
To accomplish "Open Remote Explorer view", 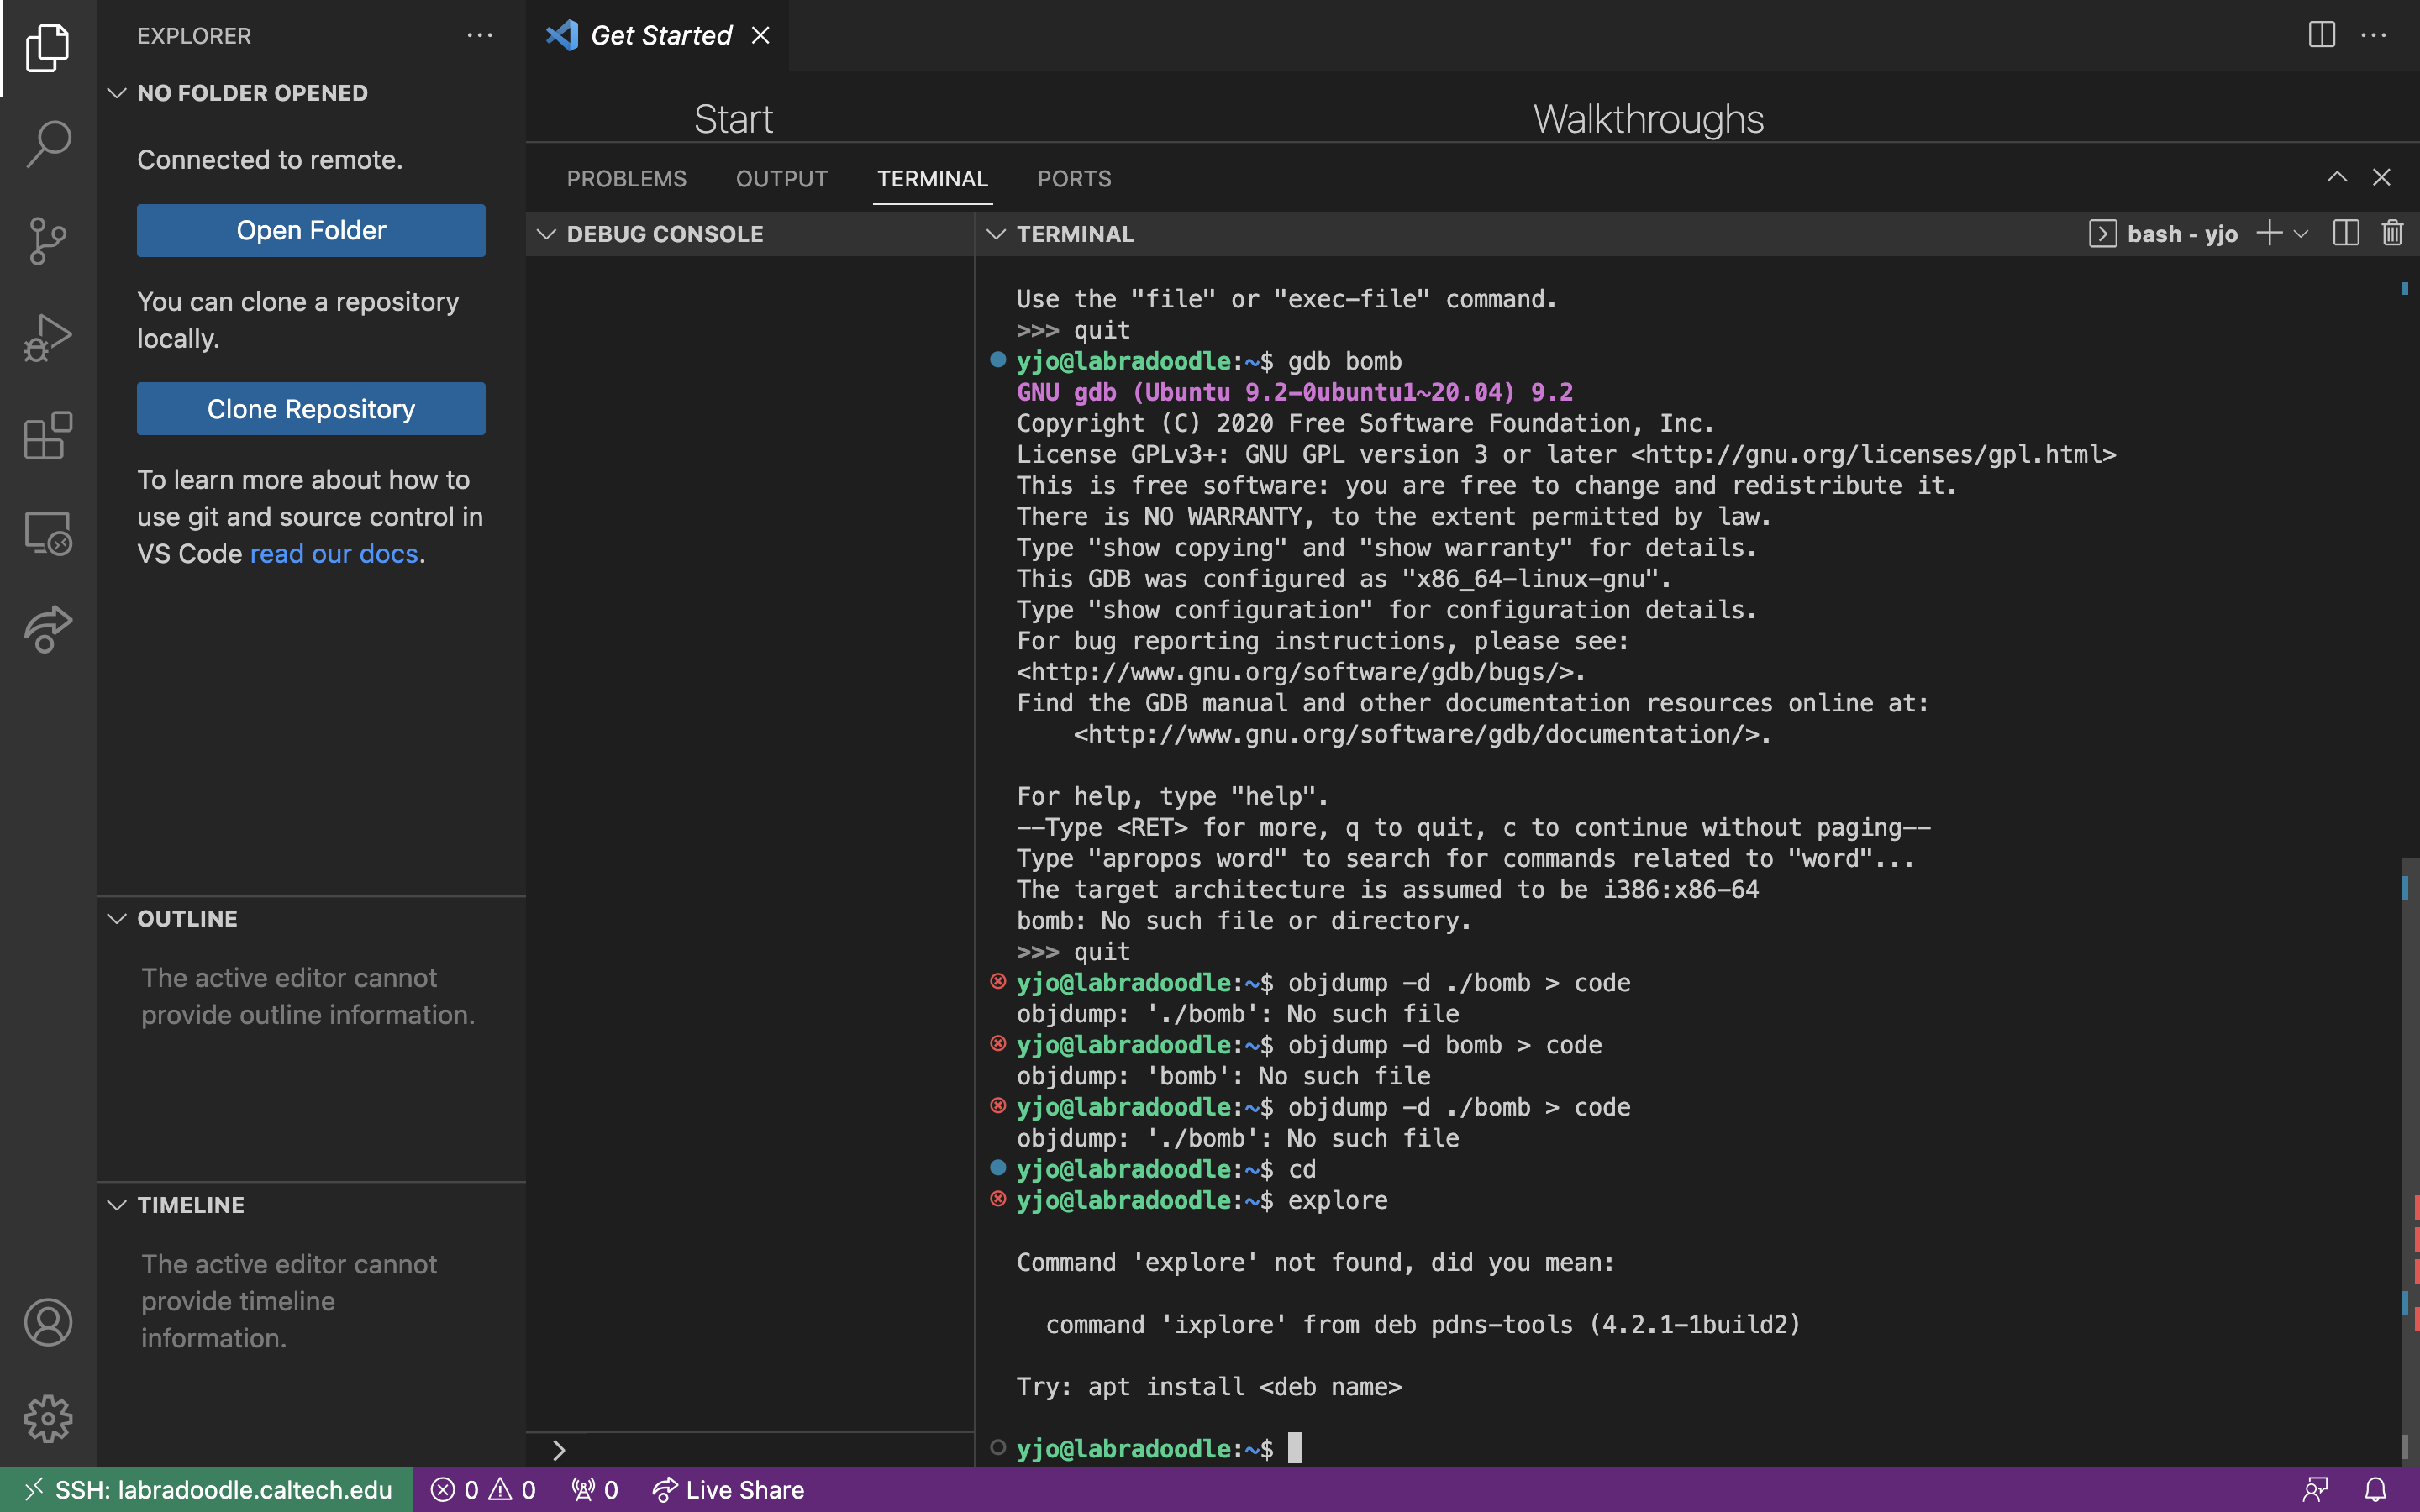I will click(x=48, y=532).
